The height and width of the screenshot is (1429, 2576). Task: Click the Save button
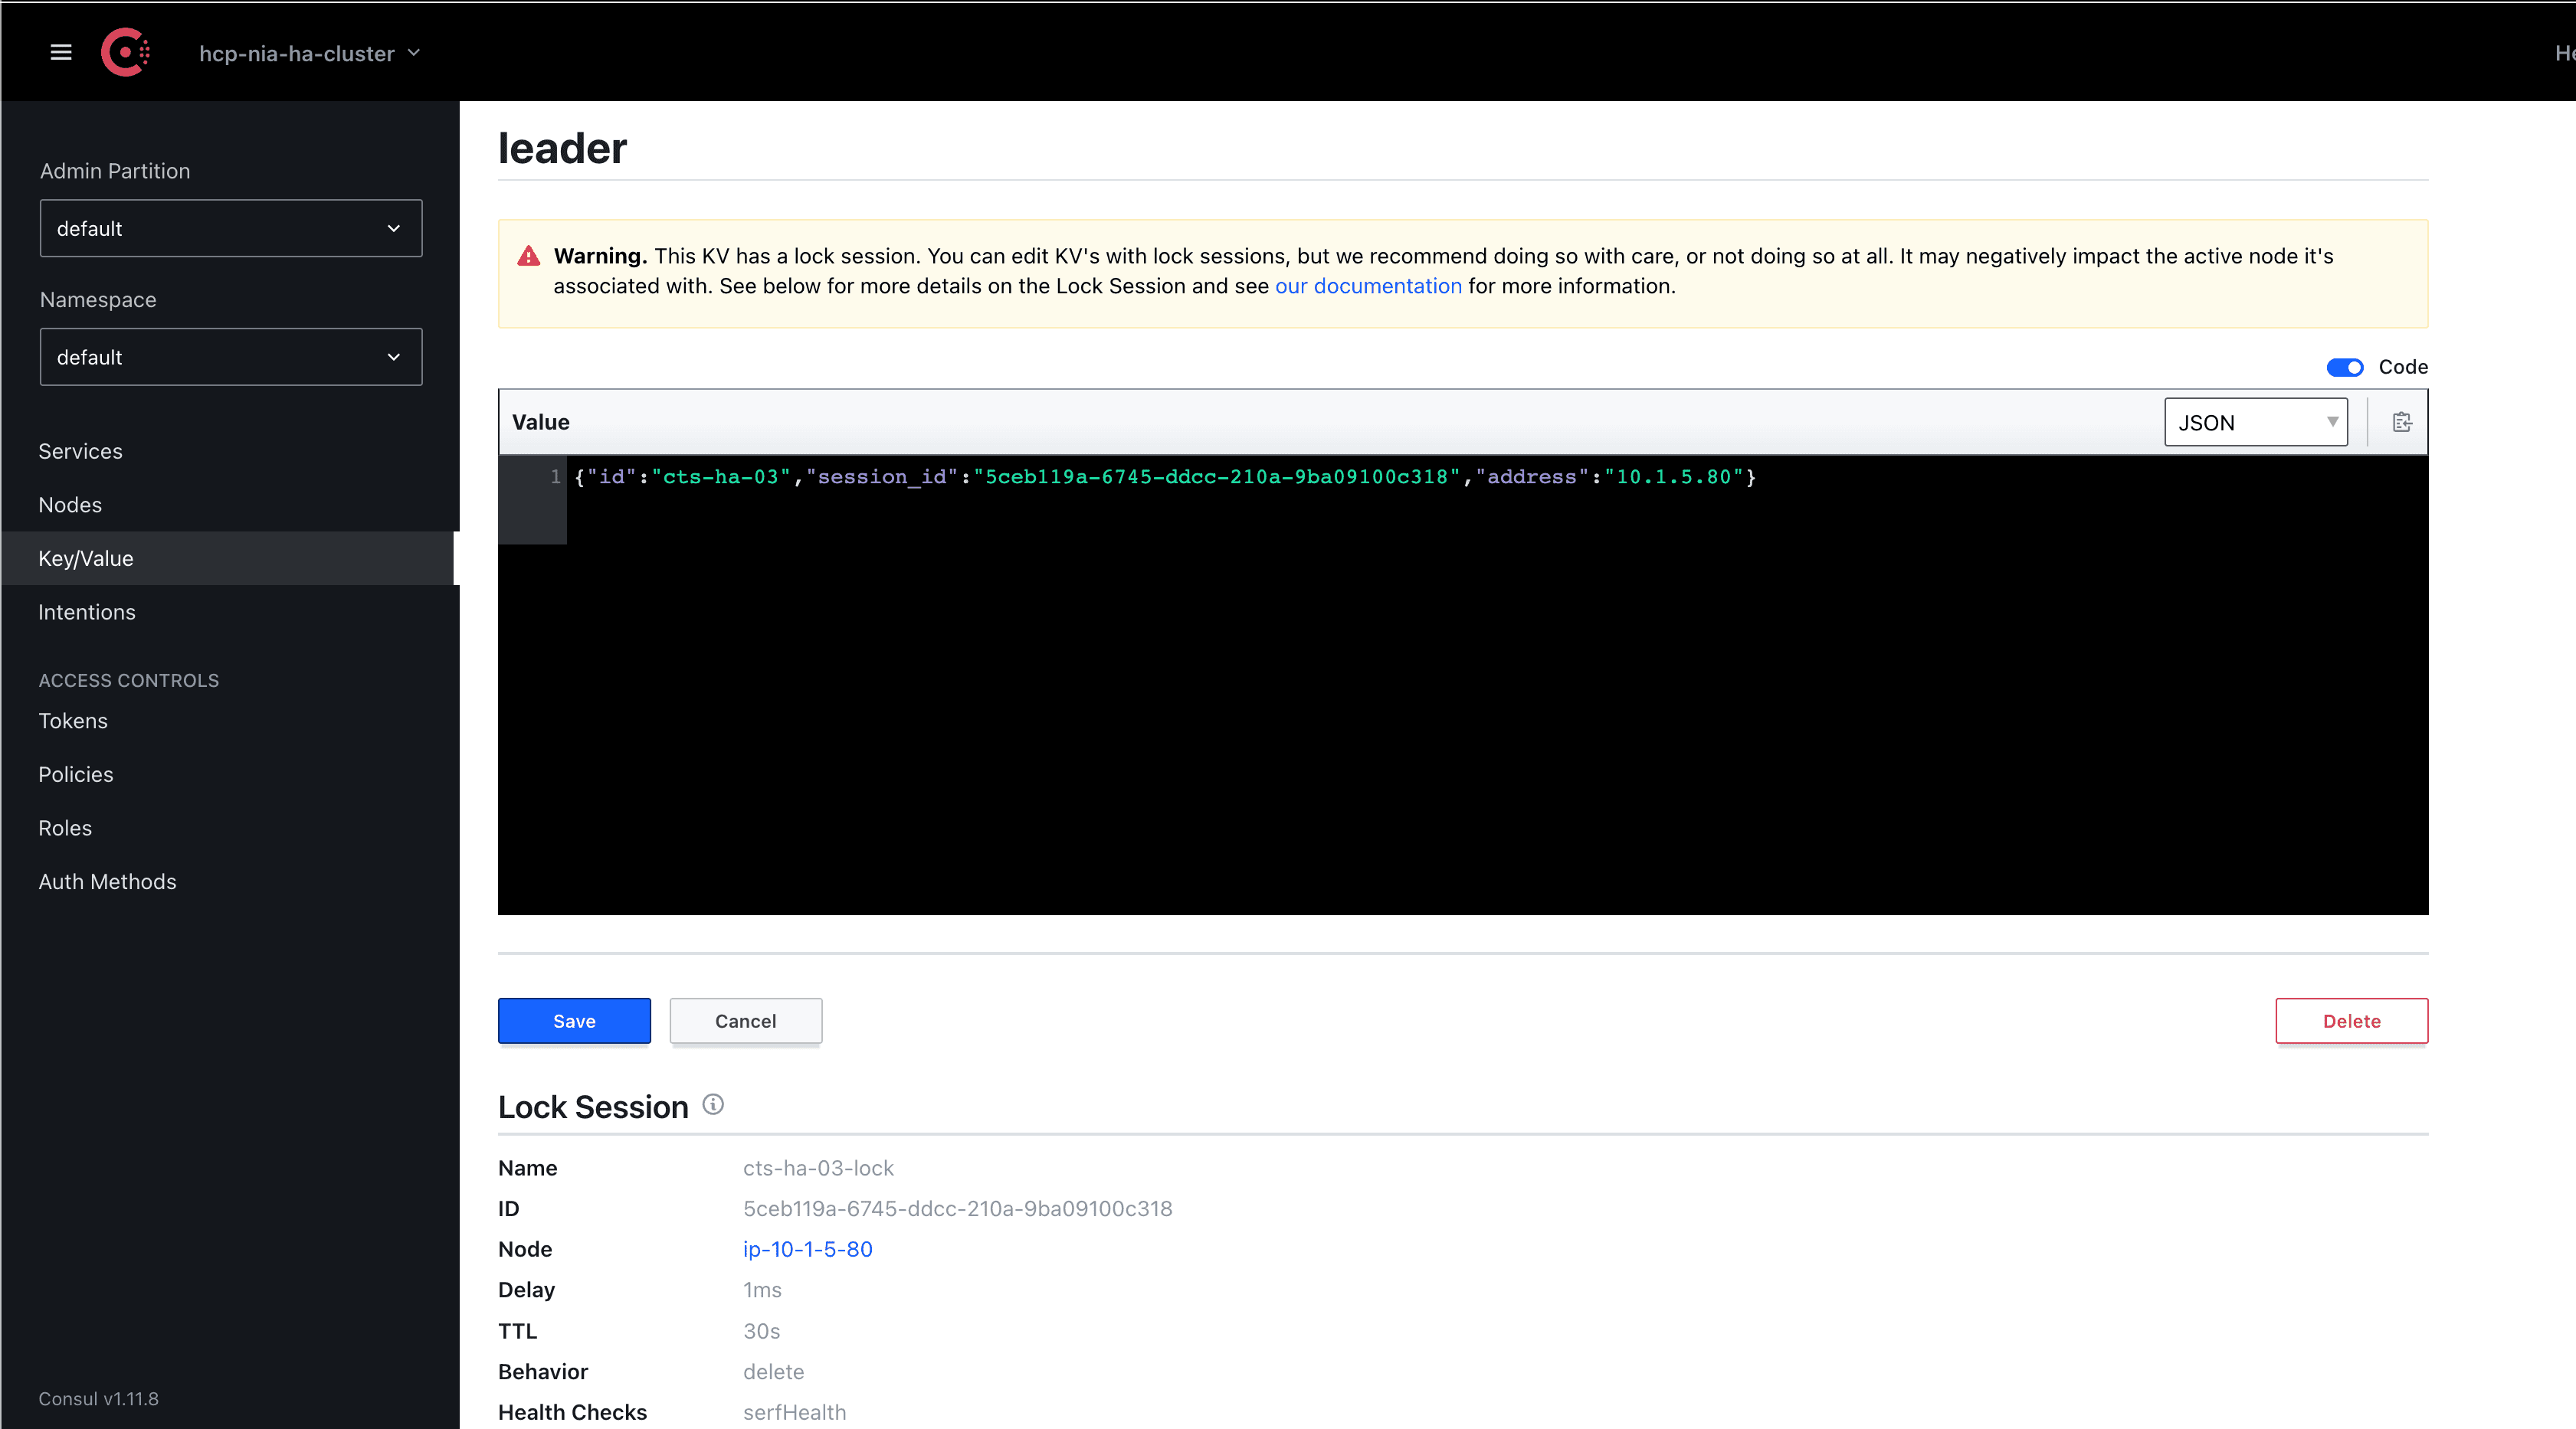pos(574,1020)
